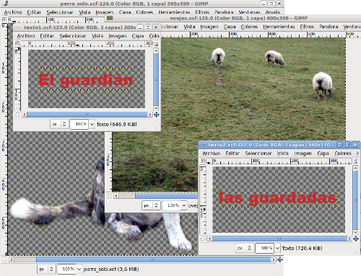Toggle quick mask button in texto1 window
Image resolution: width=361 pixels, height=276 pixels.
pyautogui.click(x=17, y=115)
